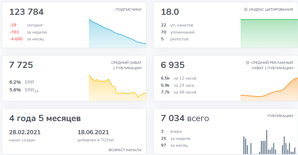Open the ПОДПИСЧИКИ card title
The image size is (298, 155).
128,10
